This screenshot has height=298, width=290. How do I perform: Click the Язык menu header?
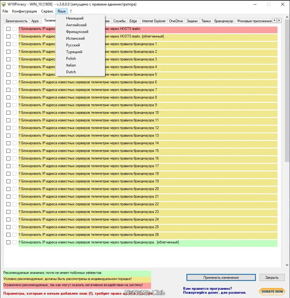coord(62,11)
